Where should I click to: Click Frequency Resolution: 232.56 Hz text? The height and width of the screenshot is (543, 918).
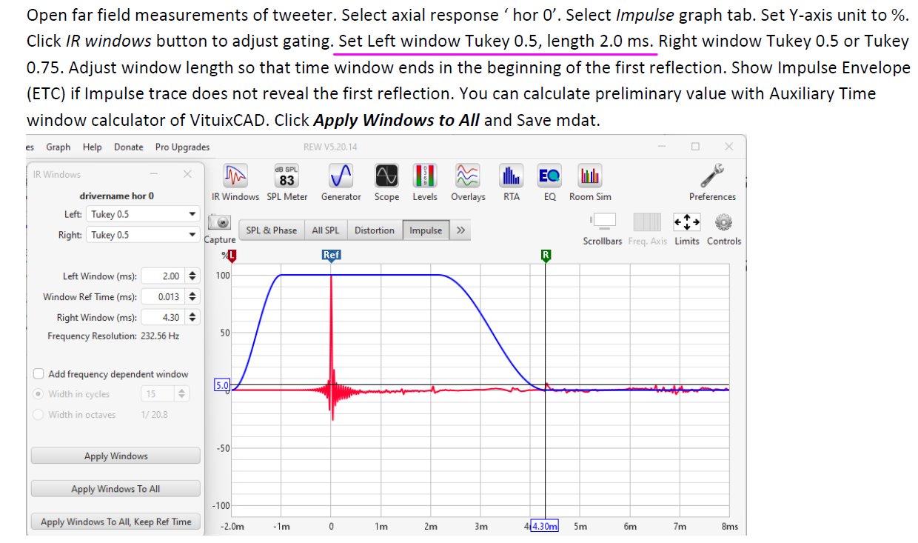(x=113, y=336)
